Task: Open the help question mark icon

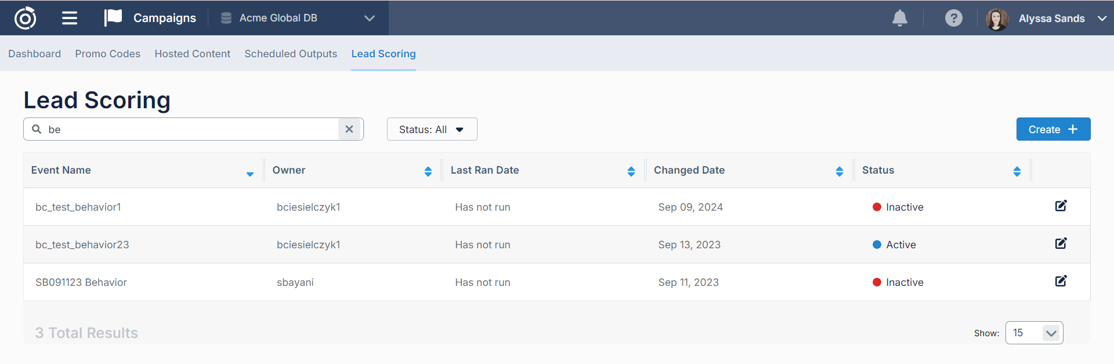Action: pos(953,18)
